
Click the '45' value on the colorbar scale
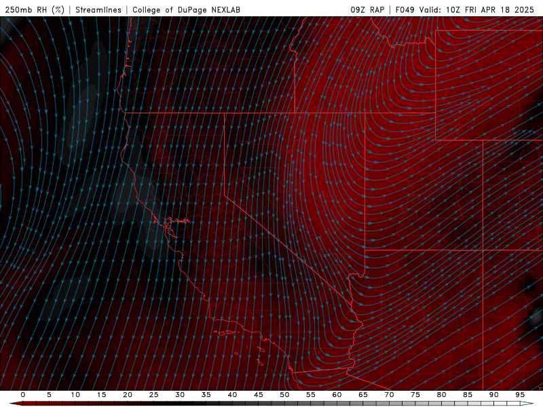259,395
